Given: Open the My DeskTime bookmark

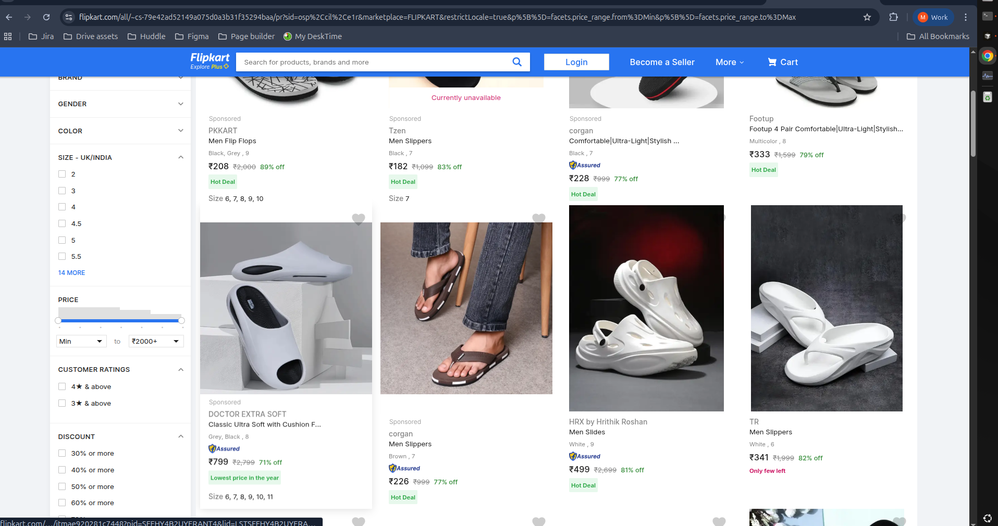Looking at the screenshot, I should tap(313, 36).
